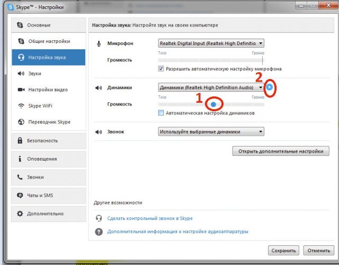Open the Основные settings section
The width and height of the screenshot is (339, 265).
click(x=49, y=25)
